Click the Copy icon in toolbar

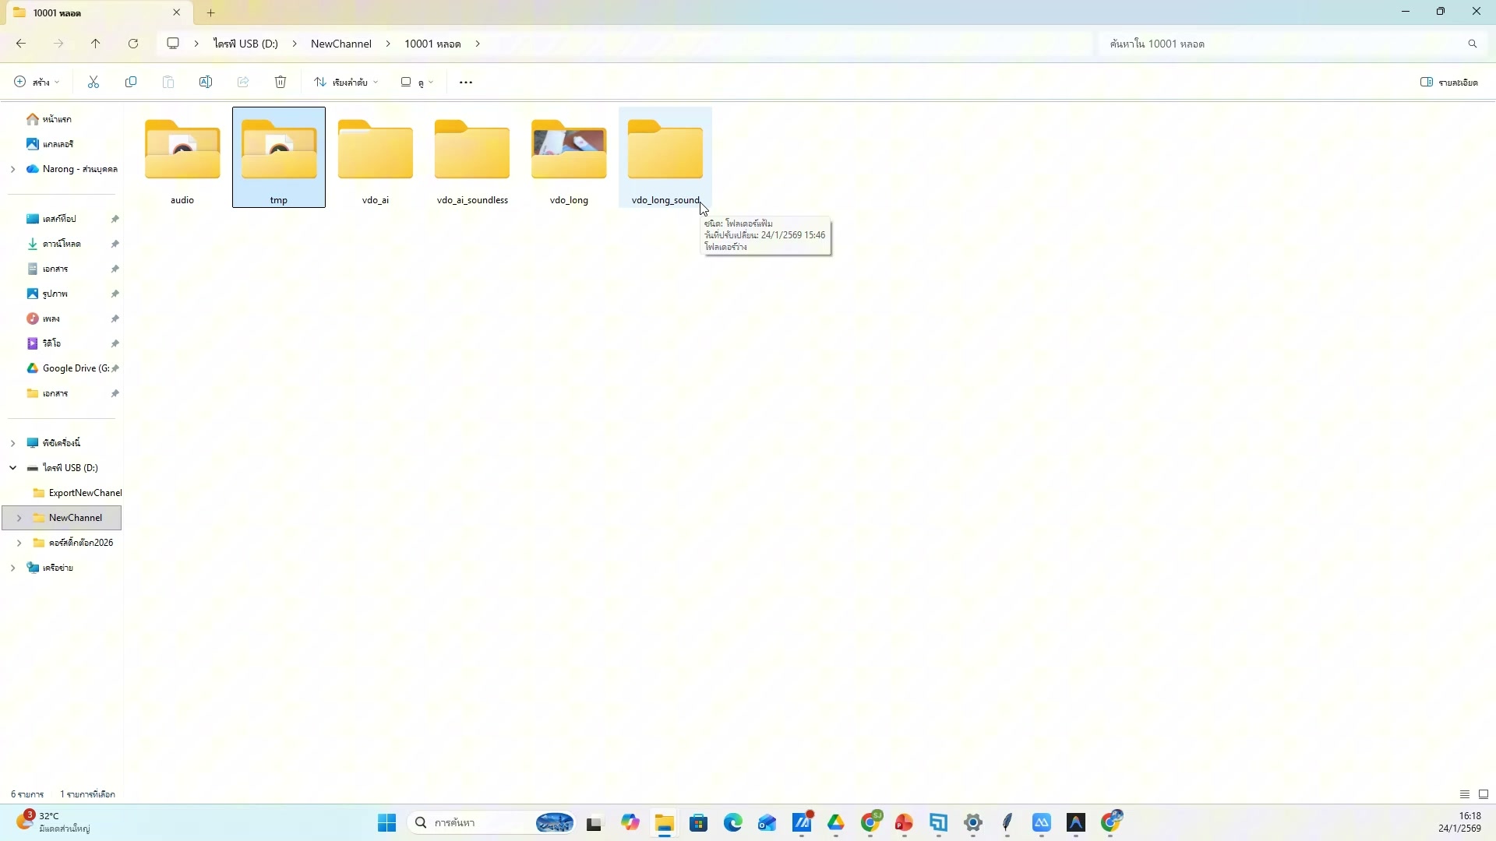131,82
